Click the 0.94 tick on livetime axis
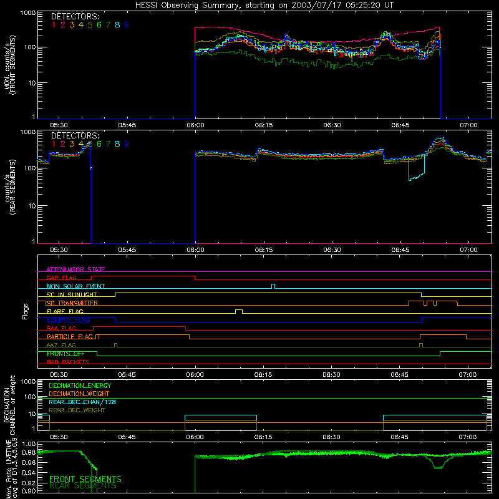Screen dimensions: 499x499 pyautogui.click(x=29, y=473)
